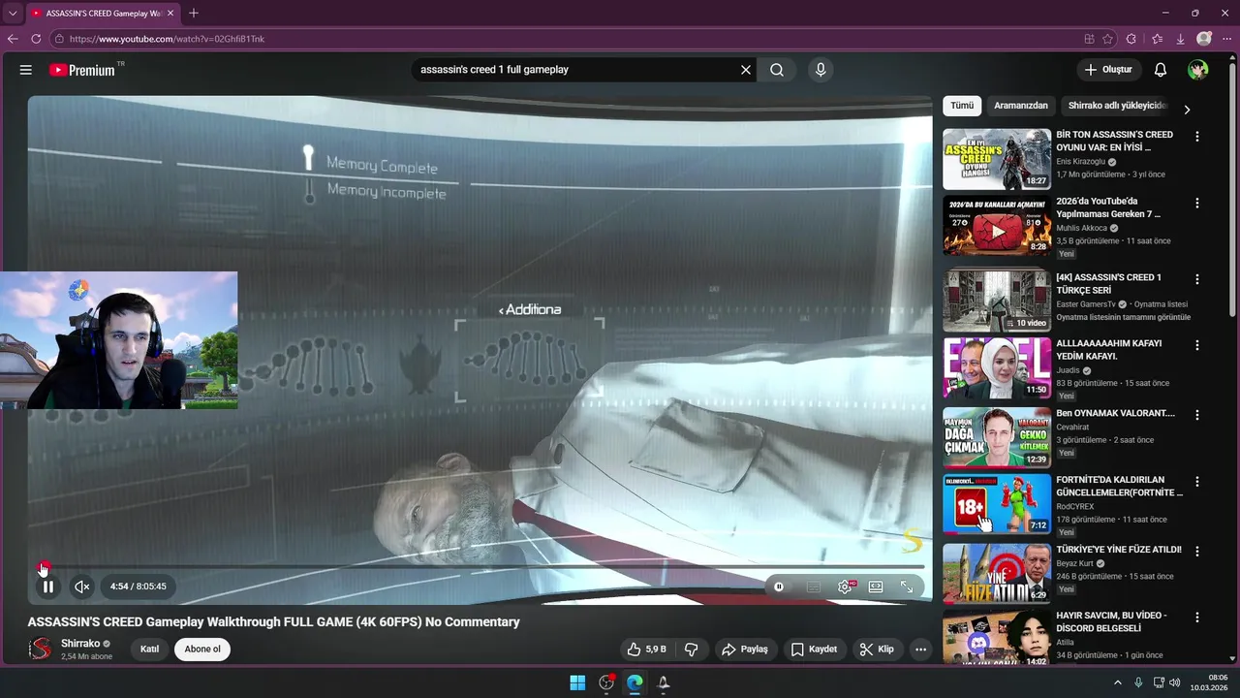
Task: Open a new browser tab
Action: 194,13
